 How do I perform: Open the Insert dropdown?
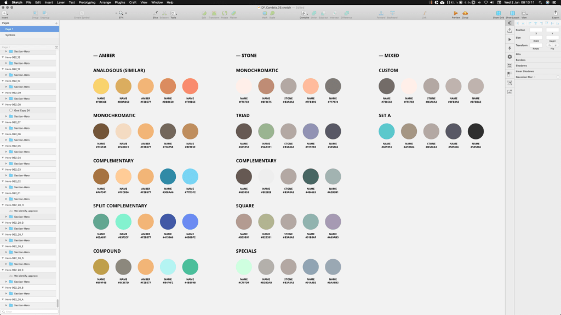coord(4,14)
